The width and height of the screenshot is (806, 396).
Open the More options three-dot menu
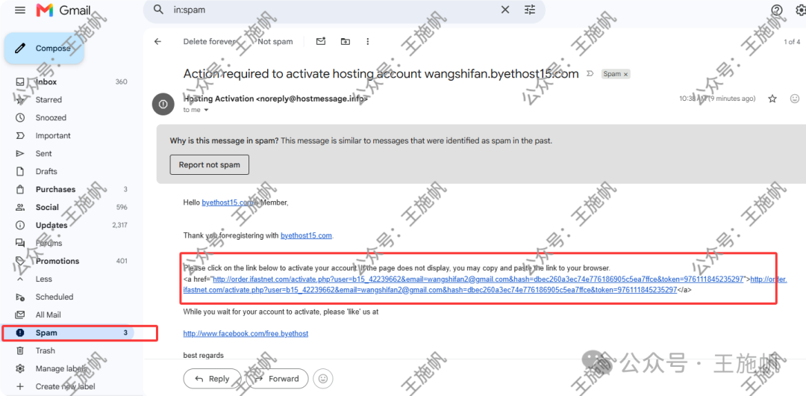click(367, 42)
